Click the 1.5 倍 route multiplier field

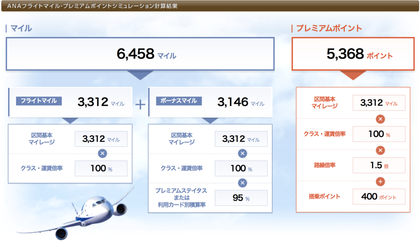(379, 165)
